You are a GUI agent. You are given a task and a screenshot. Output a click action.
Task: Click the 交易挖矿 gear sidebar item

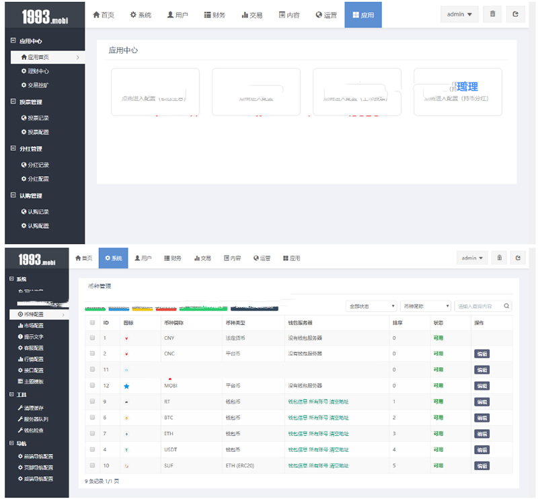(38, 85)
